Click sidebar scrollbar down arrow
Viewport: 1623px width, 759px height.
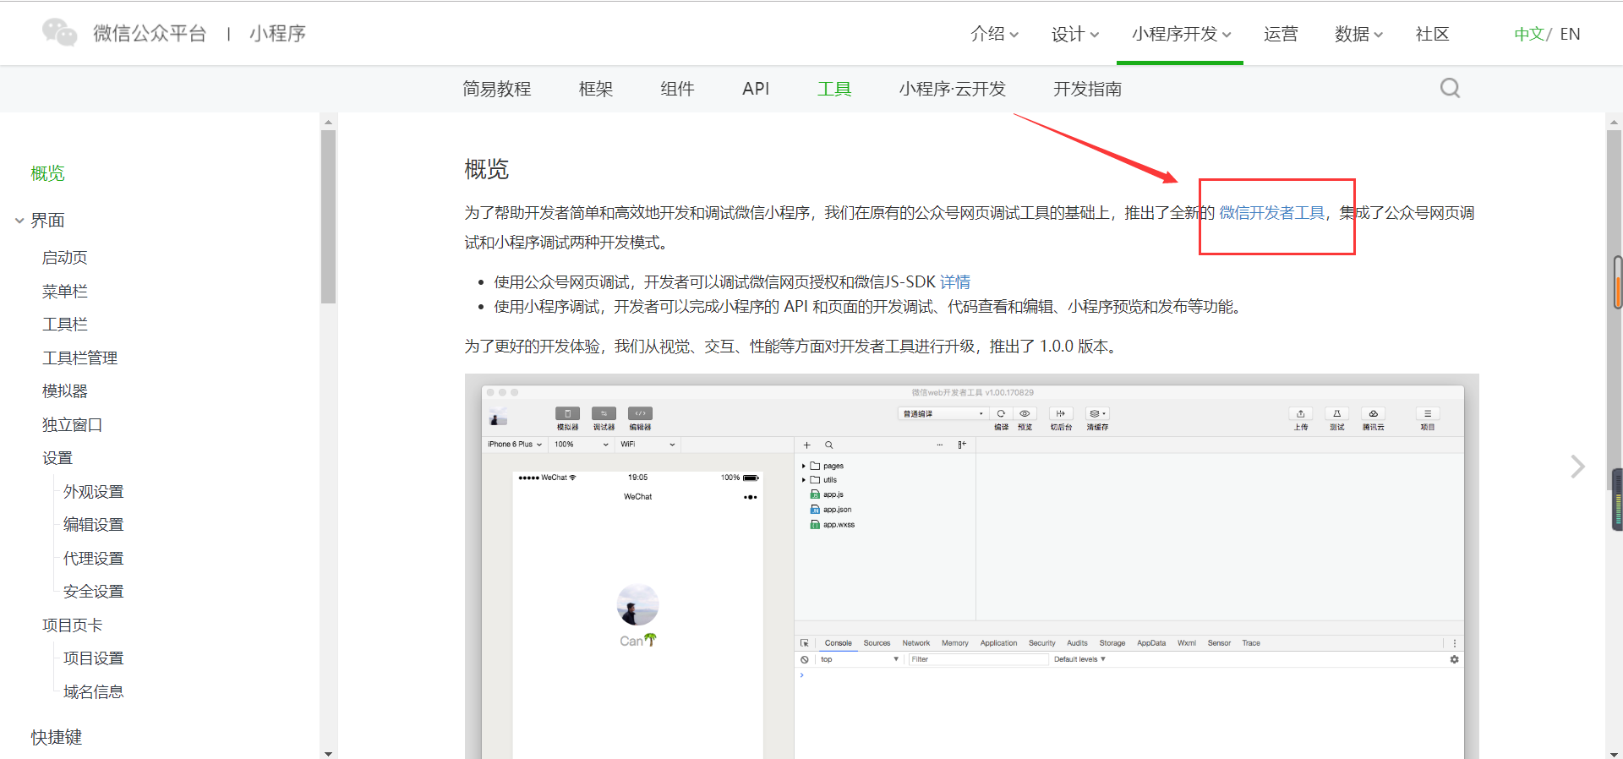pos(328,753)
